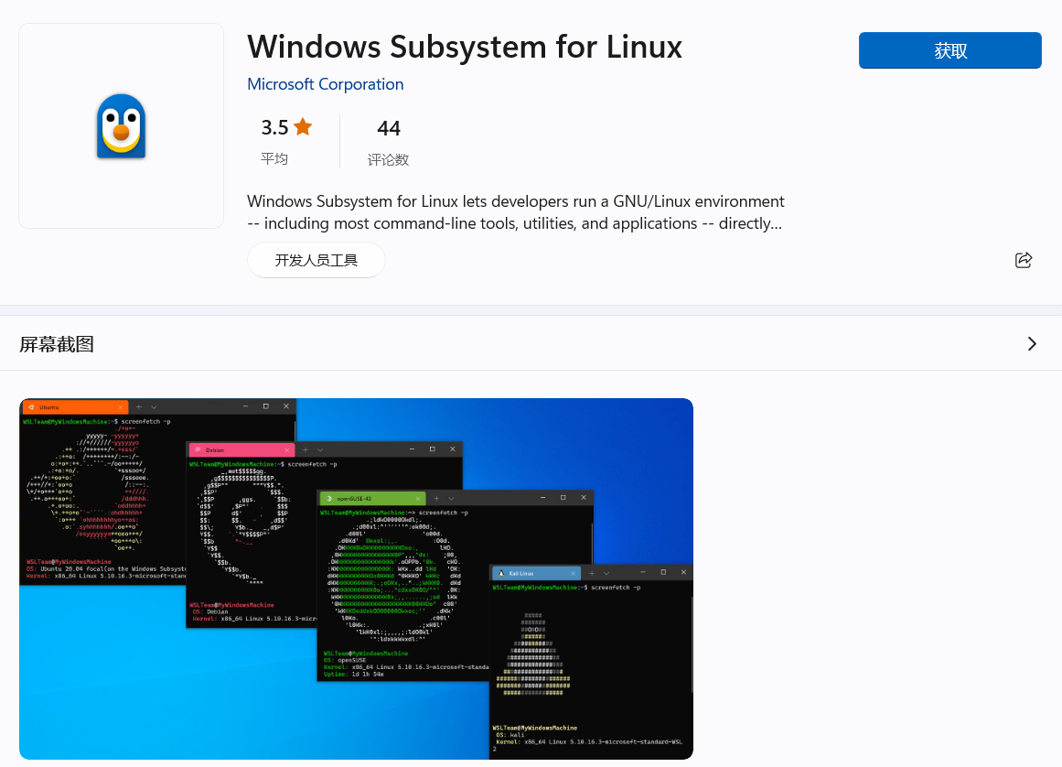The width and height of the screenshot is (1062, 767).
Task: Open the WSL terminals screenshot thumbnail
Action: pyautogui.click(x=356, y=578)
